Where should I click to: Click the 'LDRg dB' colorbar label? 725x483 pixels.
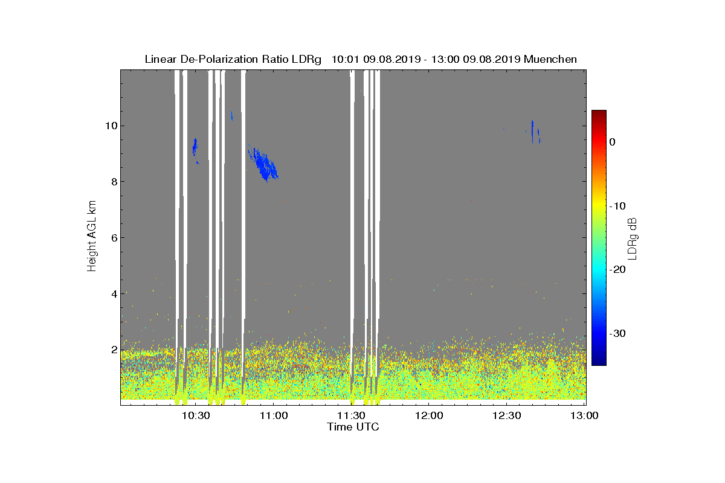point(633,238)
